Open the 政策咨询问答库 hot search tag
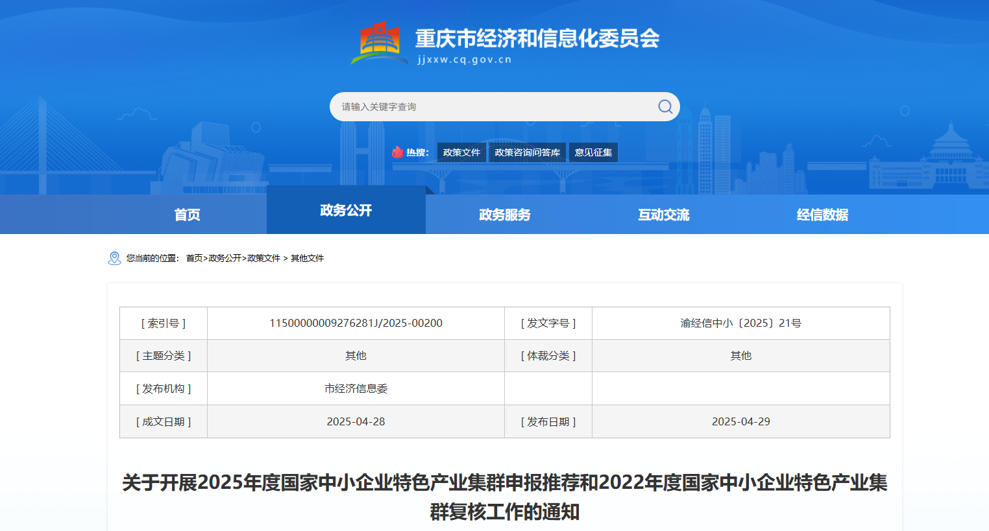989x531 pixels. point(527,152)
